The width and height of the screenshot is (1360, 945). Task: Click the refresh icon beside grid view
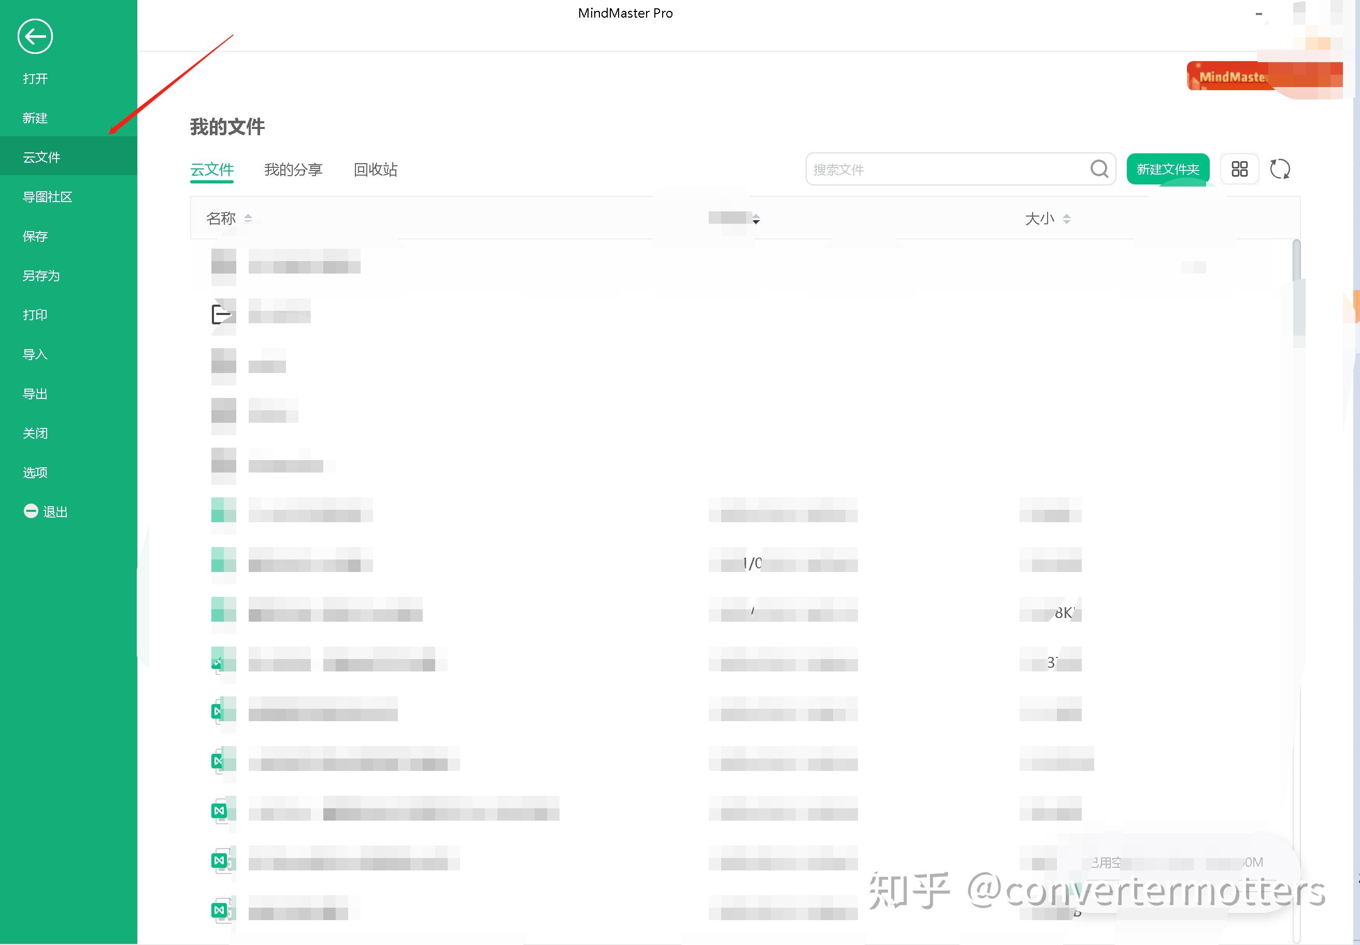(1280, 169)
